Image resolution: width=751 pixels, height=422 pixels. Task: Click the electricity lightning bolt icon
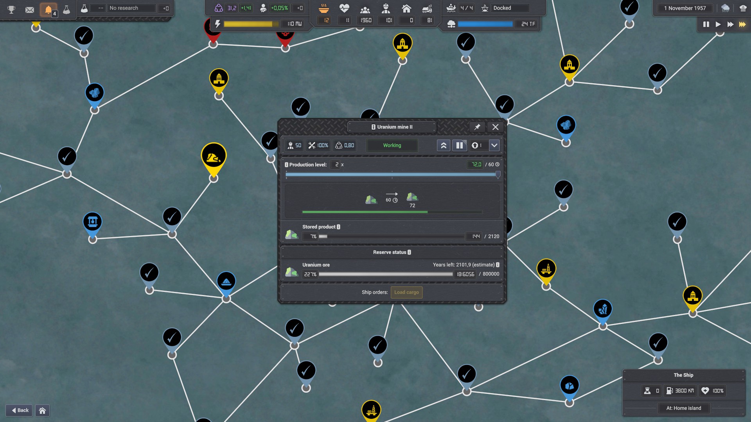217,24
